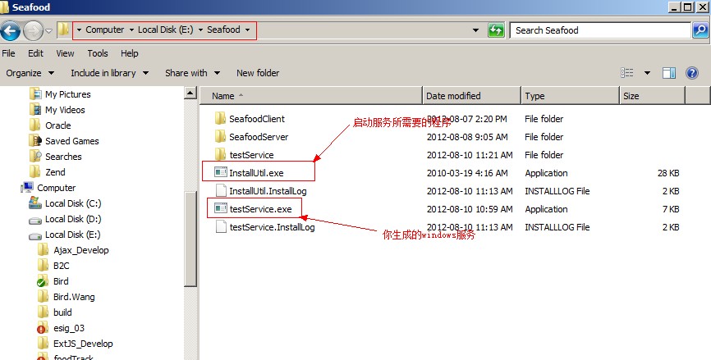Image resolution: width=711 pixels, height=360 pixels.
Task: Select Searches in navigation pane
Action: pos(63,157)
